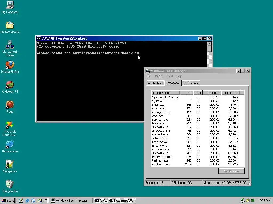The image size is (273, 204).
Task: Click the Start button
Action: [x=8, y=201]
